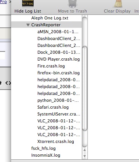Open the aMSN_2008-01-1... crash log

(x=58, y=32)
